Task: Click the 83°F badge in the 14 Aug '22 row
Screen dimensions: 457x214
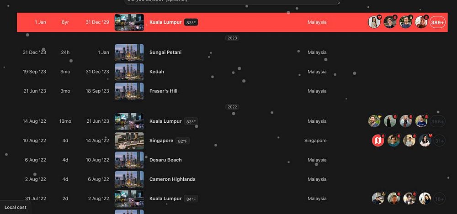Action: [x=191, y=122]
